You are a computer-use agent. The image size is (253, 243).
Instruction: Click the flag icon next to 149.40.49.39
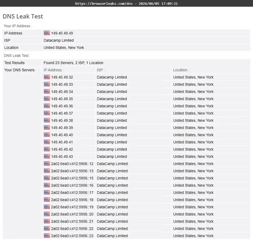tap(47, 127)
